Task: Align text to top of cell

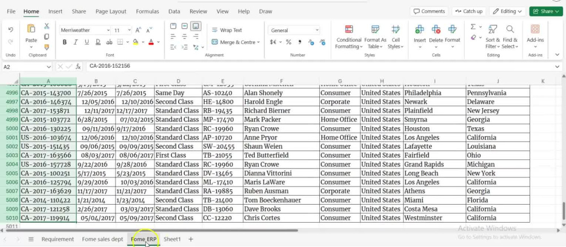Action: (173, 26)
